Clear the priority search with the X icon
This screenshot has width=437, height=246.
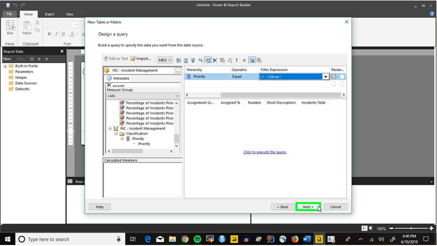[109, 85]
